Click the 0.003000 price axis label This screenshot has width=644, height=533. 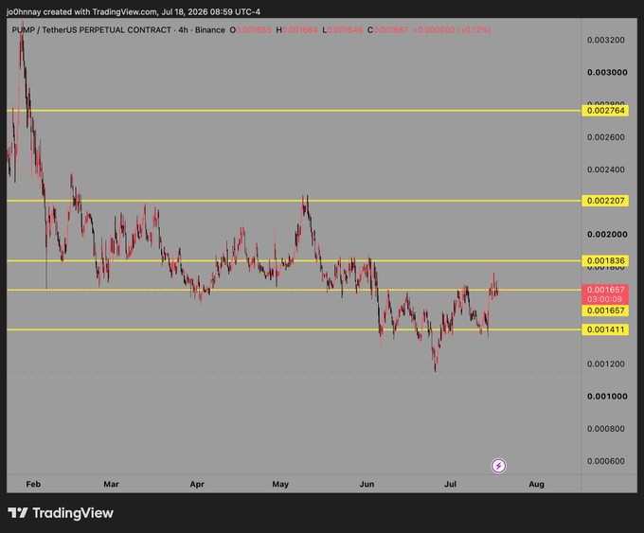[607, 72]
